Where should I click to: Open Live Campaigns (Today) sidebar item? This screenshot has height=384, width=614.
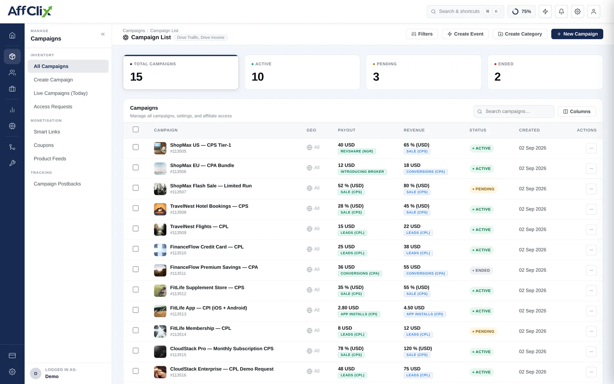point(68,93)
